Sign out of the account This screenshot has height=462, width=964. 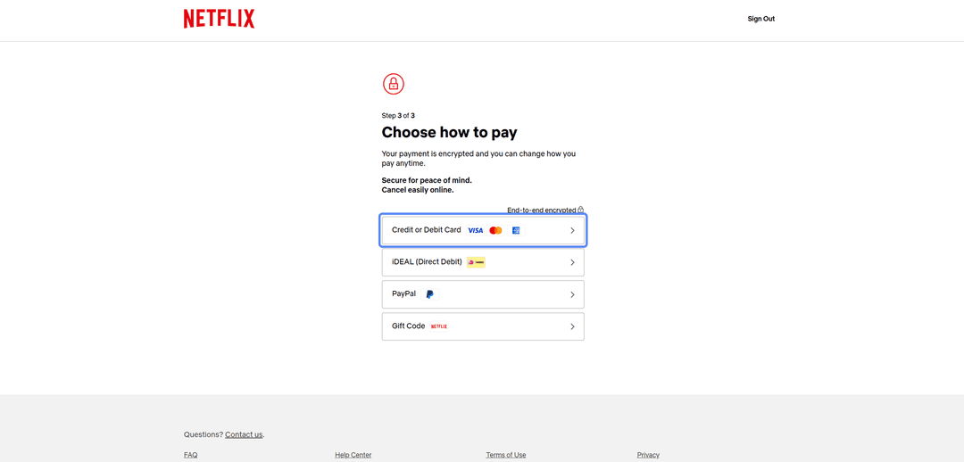[761, 19]
